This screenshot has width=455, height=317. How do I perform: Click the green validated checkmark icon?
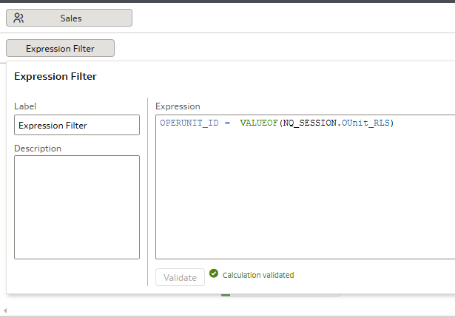tap(214, 273)
